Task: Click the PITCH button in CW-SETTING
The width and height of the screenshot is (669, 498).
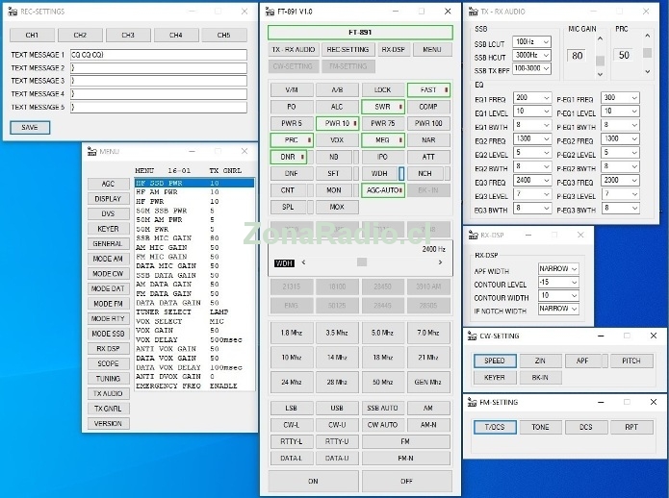Action: click(631, 361)
